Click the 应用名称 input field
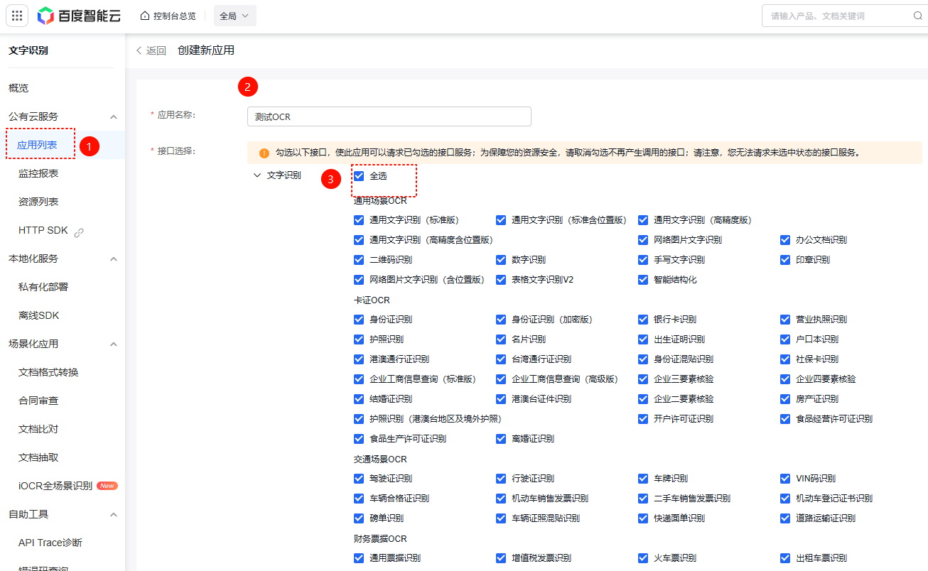 coord(389,116)
